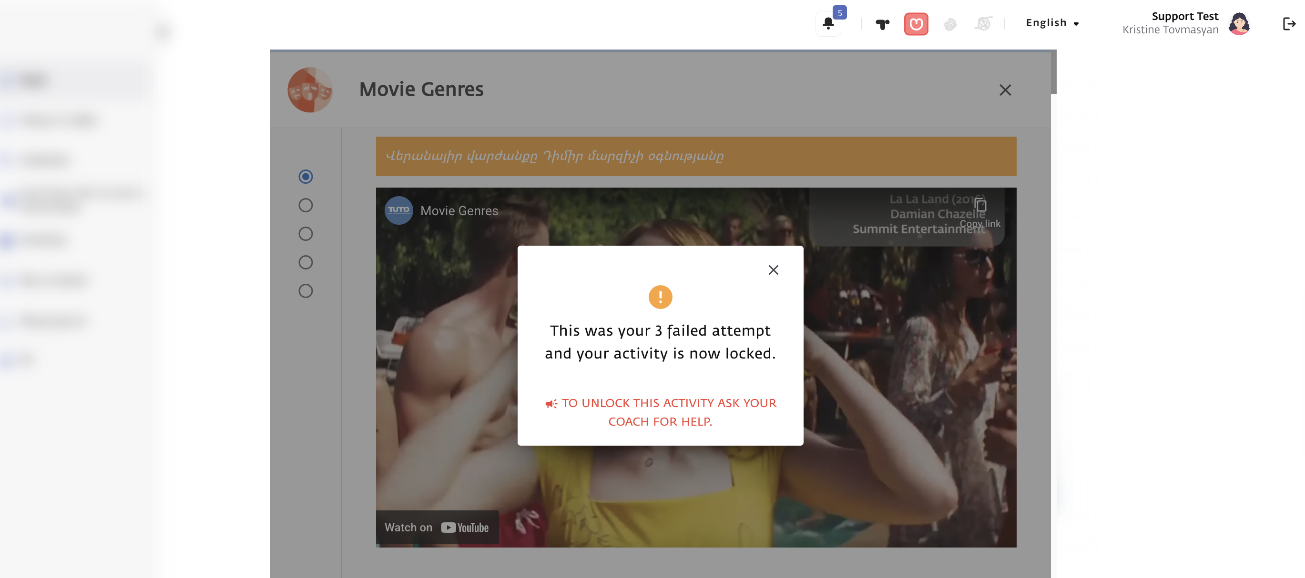Select the first step radio button
The height and width of the screenshot is (578, 1305).
(306, 177)
